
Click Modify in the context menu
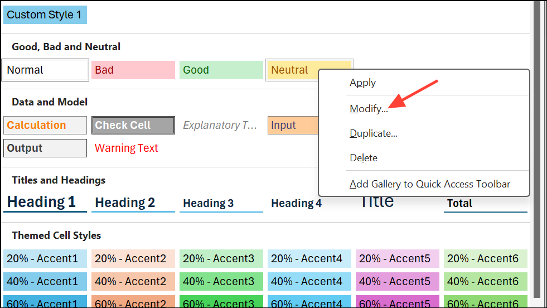[x=369, y=109]
